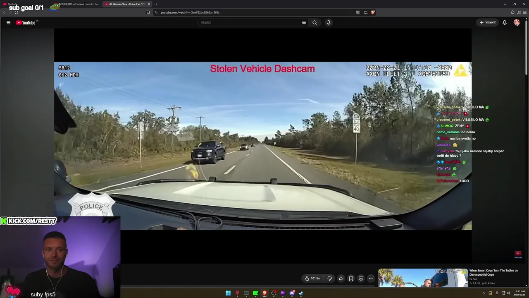529x298 pixels.
Task: Open browser extensions puzzle icon
Action: click(x=512, y=12)
